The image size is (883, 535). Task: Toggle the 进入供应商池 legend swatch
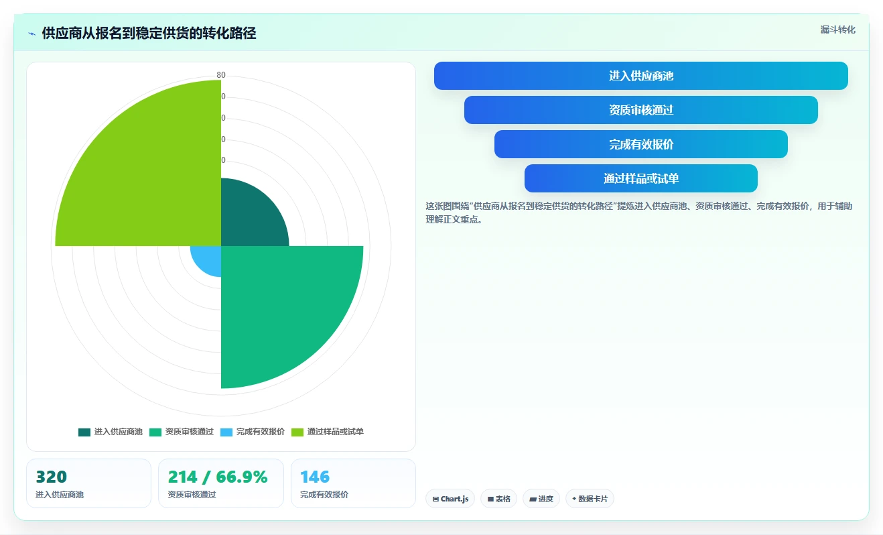pyautogui.click(x=84, y=432)
